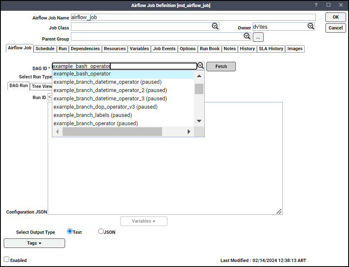Open the History tab
Screen dimensions: 349x267
click(x=247, y=49)
